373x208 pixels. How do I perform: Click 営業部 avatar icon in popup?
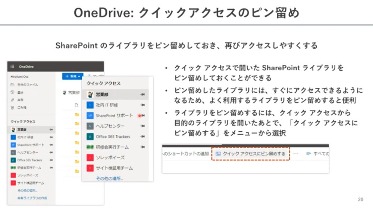90,95
